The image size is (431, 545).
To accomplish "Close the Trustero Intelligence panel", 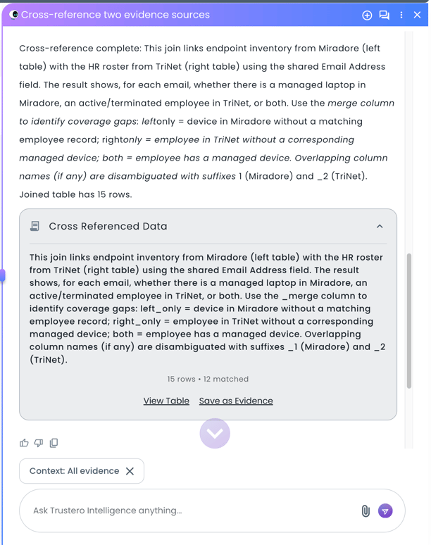I will click(x=418, y=15).
